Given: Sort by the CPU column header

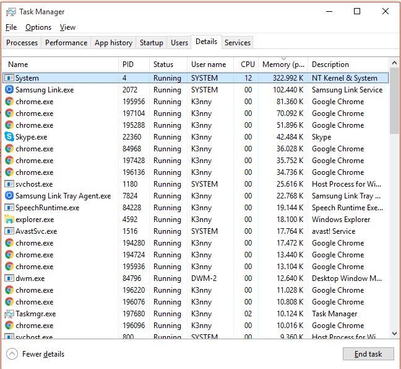Looking at the screenshot, I should (x=246, y=64).
